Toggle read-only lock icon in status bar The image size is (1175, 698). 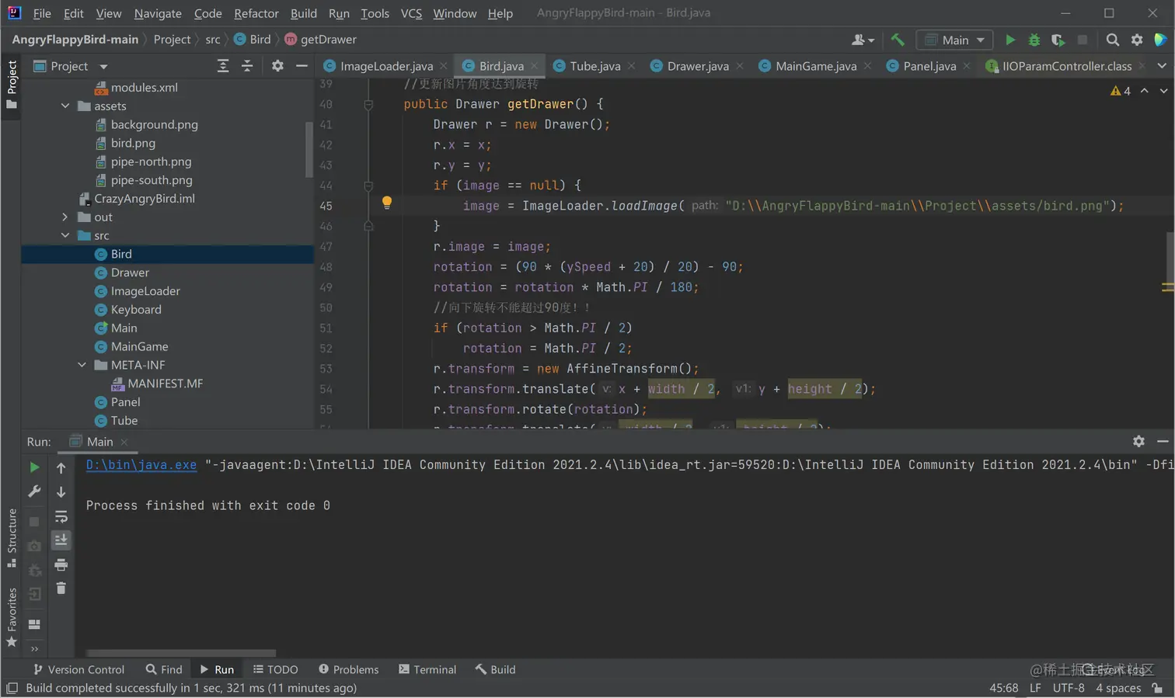(x=1157, y=689)
